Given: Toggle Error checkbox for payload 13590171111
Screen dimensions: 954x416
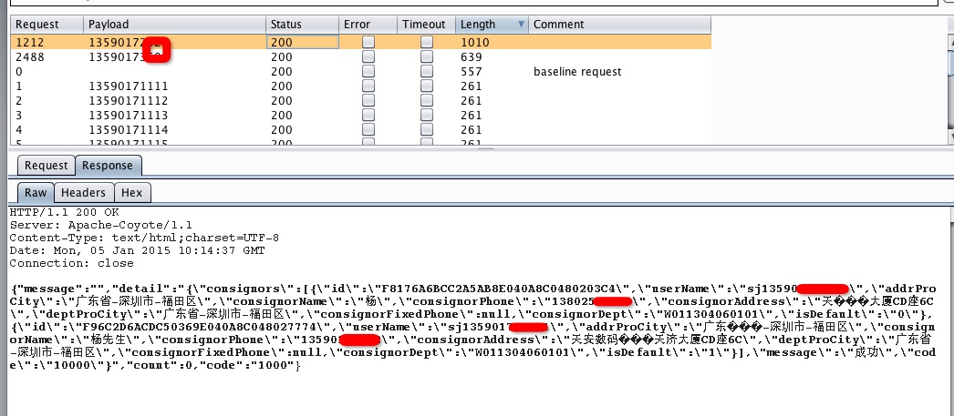Looking at the screenshot, I should (x=368, y=86).
